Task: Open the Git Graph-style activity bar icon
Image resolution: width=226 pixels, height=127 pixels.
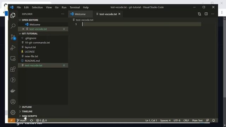Action: point(13,80)
